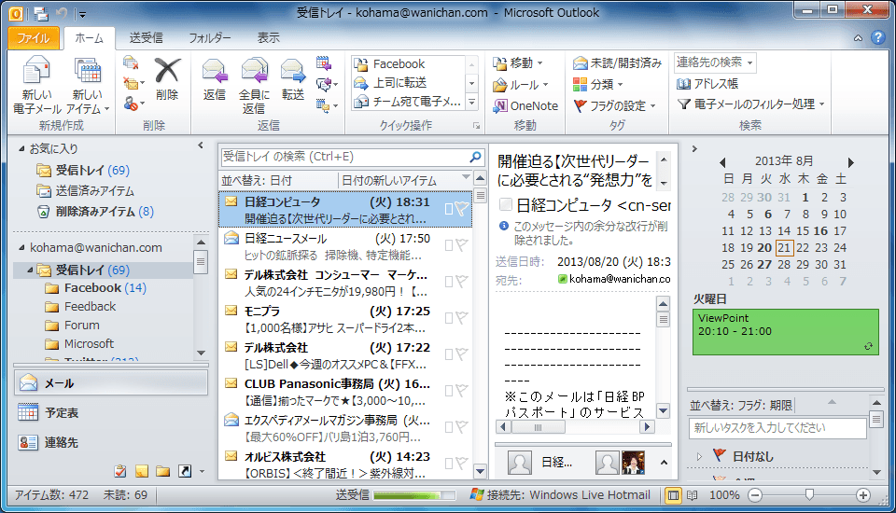Open the Facebook (14) folder
This screenshot has height=513, width=896.
click(x=105, y=288)
